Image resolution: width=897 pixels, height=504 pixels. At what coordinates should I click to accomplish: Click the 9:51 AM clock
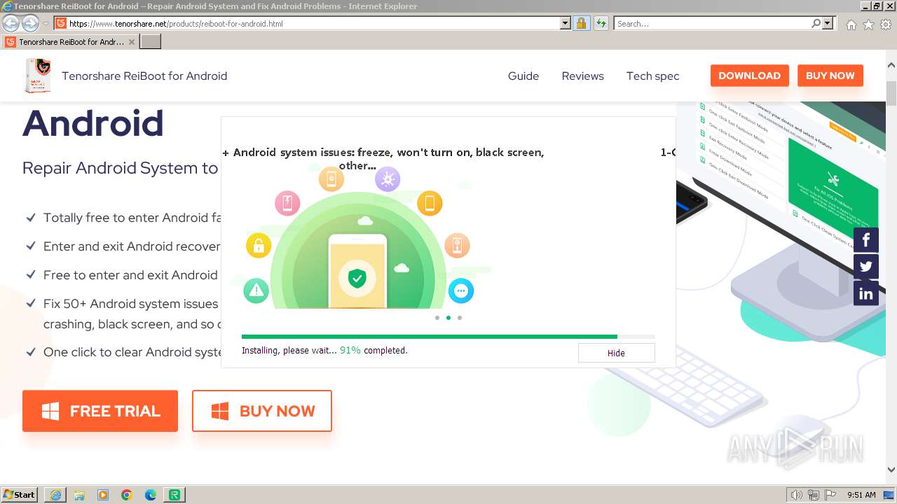pos(861,495)
